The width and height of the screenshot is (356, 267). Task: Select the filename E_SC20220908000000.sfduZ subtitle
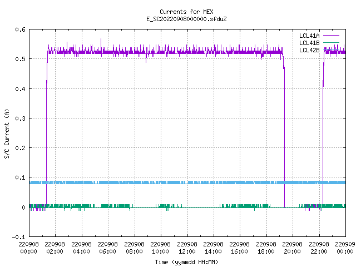point(186,19)
